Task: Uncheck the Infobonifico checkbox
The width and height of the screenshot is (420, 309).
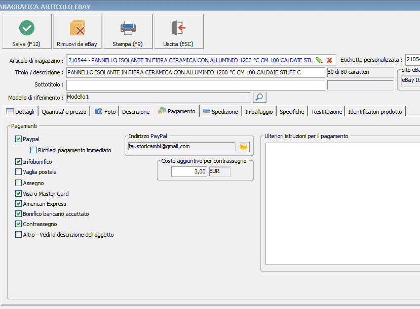Action: [x=18, y=161]
